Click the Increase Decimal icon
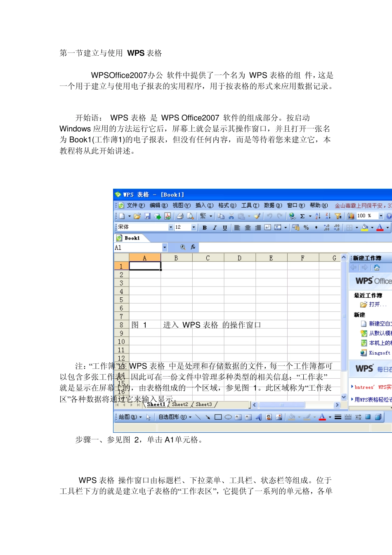Viewport: 392px width, 555px height. [327, 228]
